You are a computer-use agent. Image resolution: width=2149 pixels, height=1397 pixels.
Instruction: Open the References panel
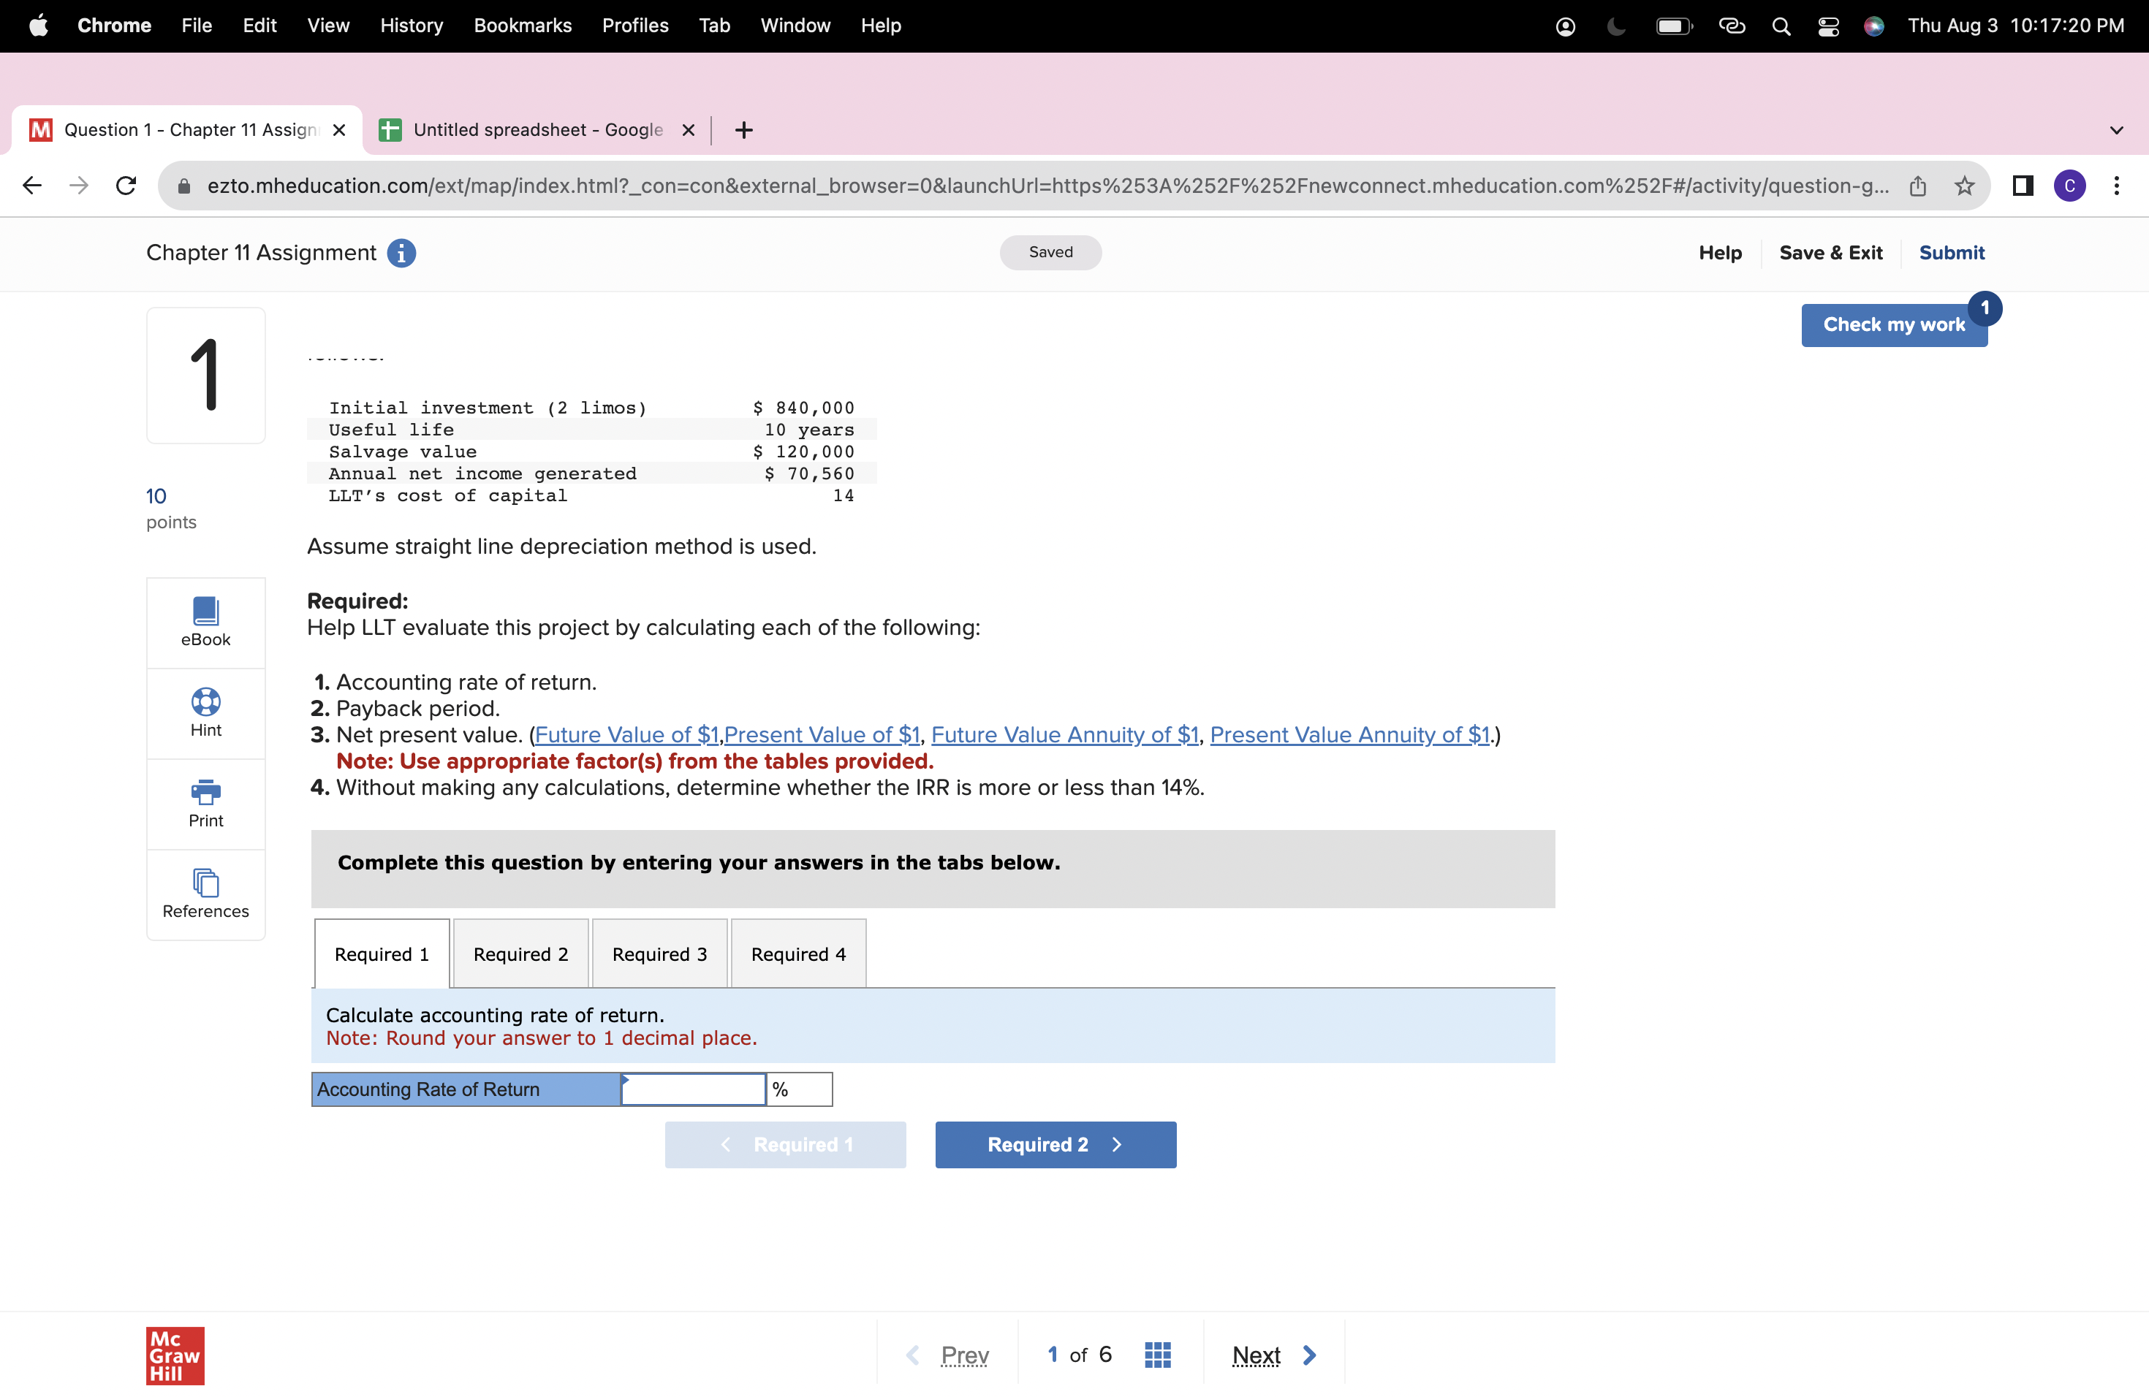click(205, 894)
